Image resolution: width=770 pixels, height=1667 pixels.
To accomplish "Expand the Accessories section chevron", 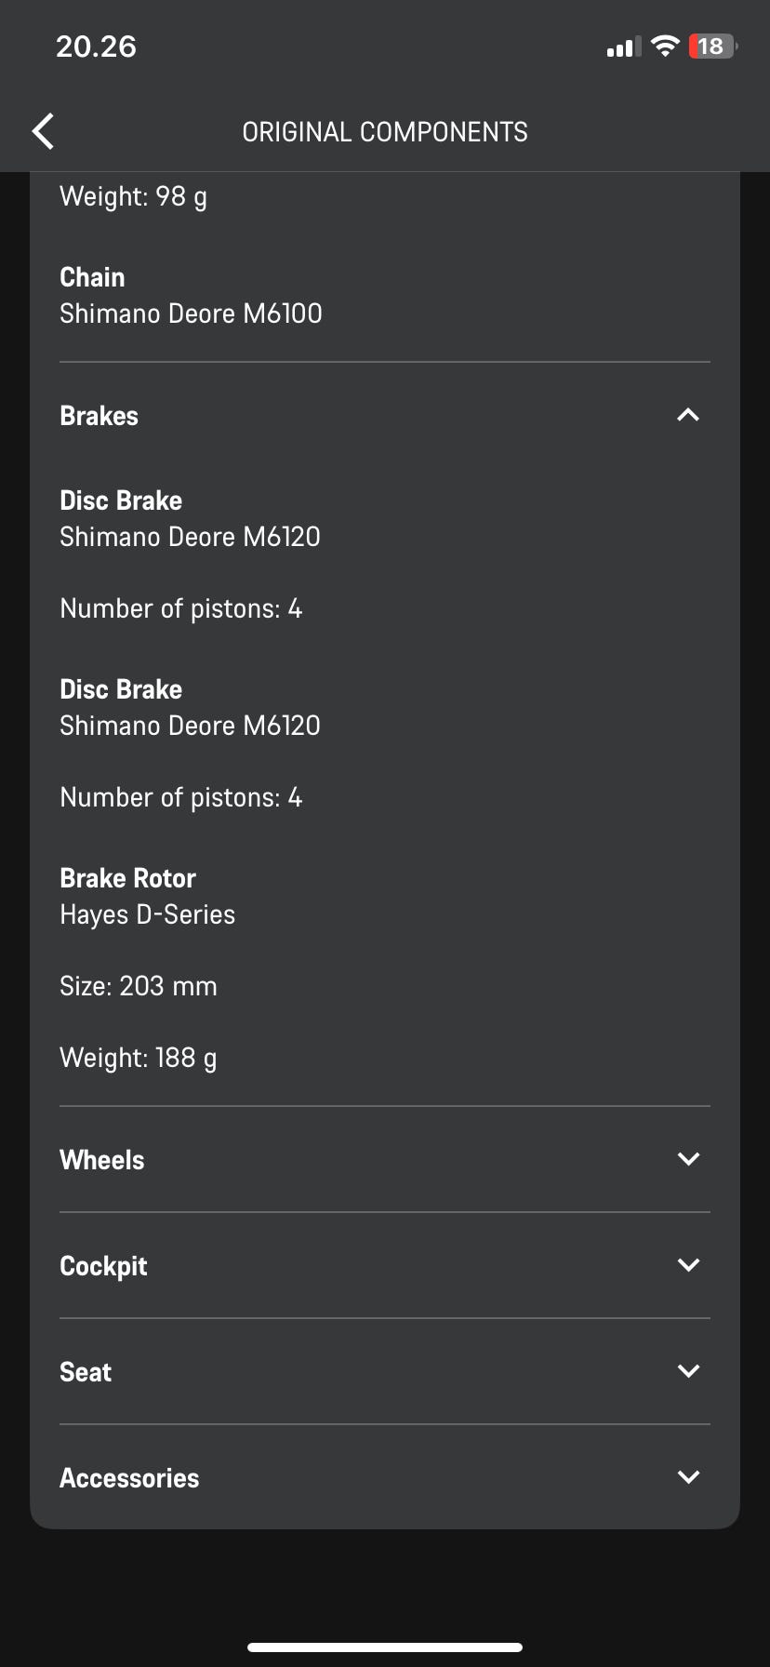I will tap(688, 1477).
